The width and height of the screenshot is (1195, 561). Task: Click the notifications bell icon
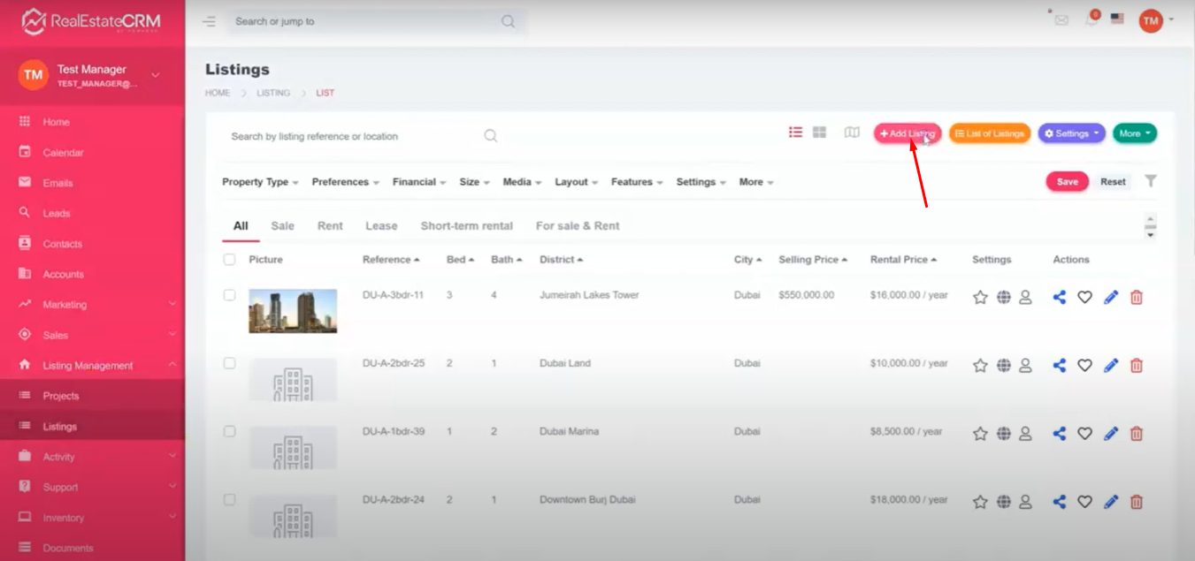tap(1092, 20)
